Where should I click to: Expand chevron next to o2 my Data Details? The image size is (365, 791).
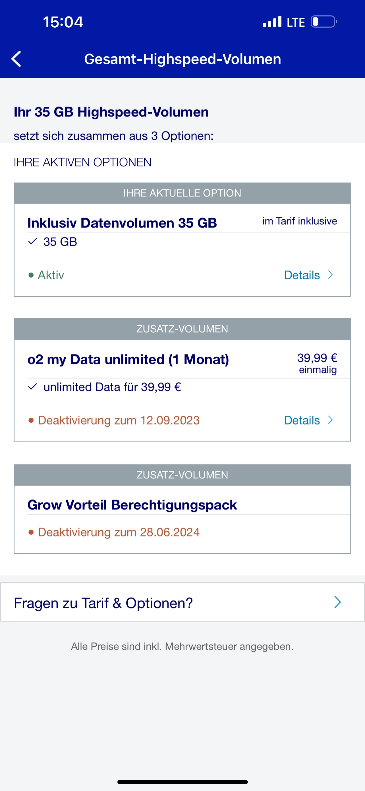pos(330,420)
